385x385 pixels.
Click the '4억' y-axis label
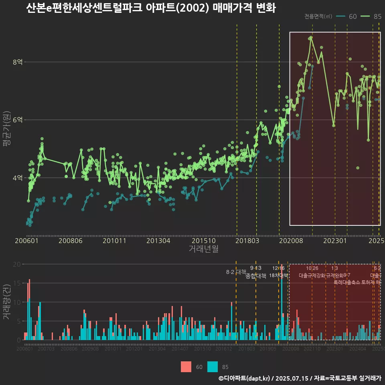(18, 178)
